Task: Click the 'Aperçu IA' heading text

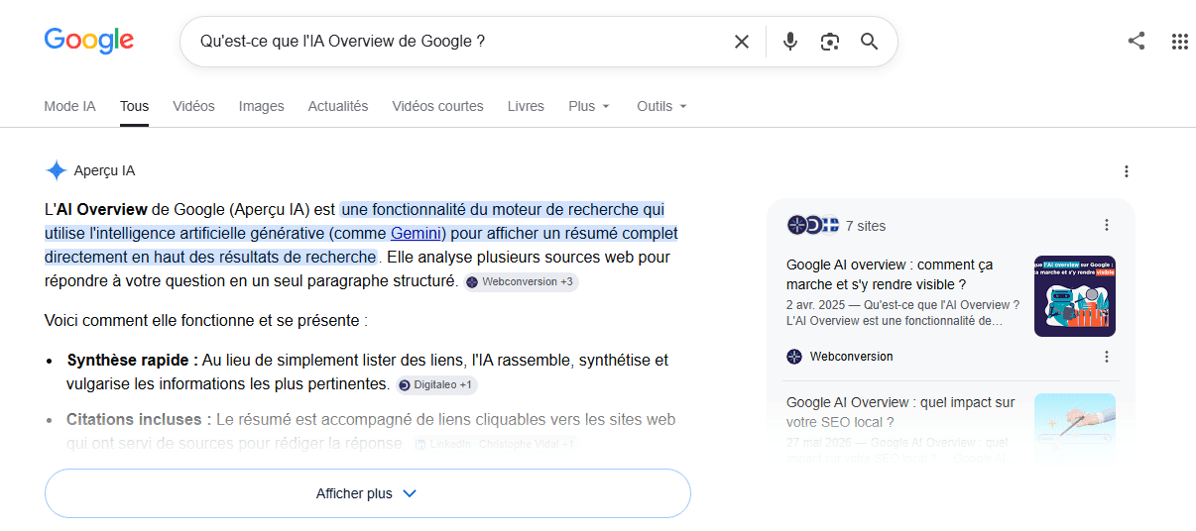Action: click(x=104, y=170)
